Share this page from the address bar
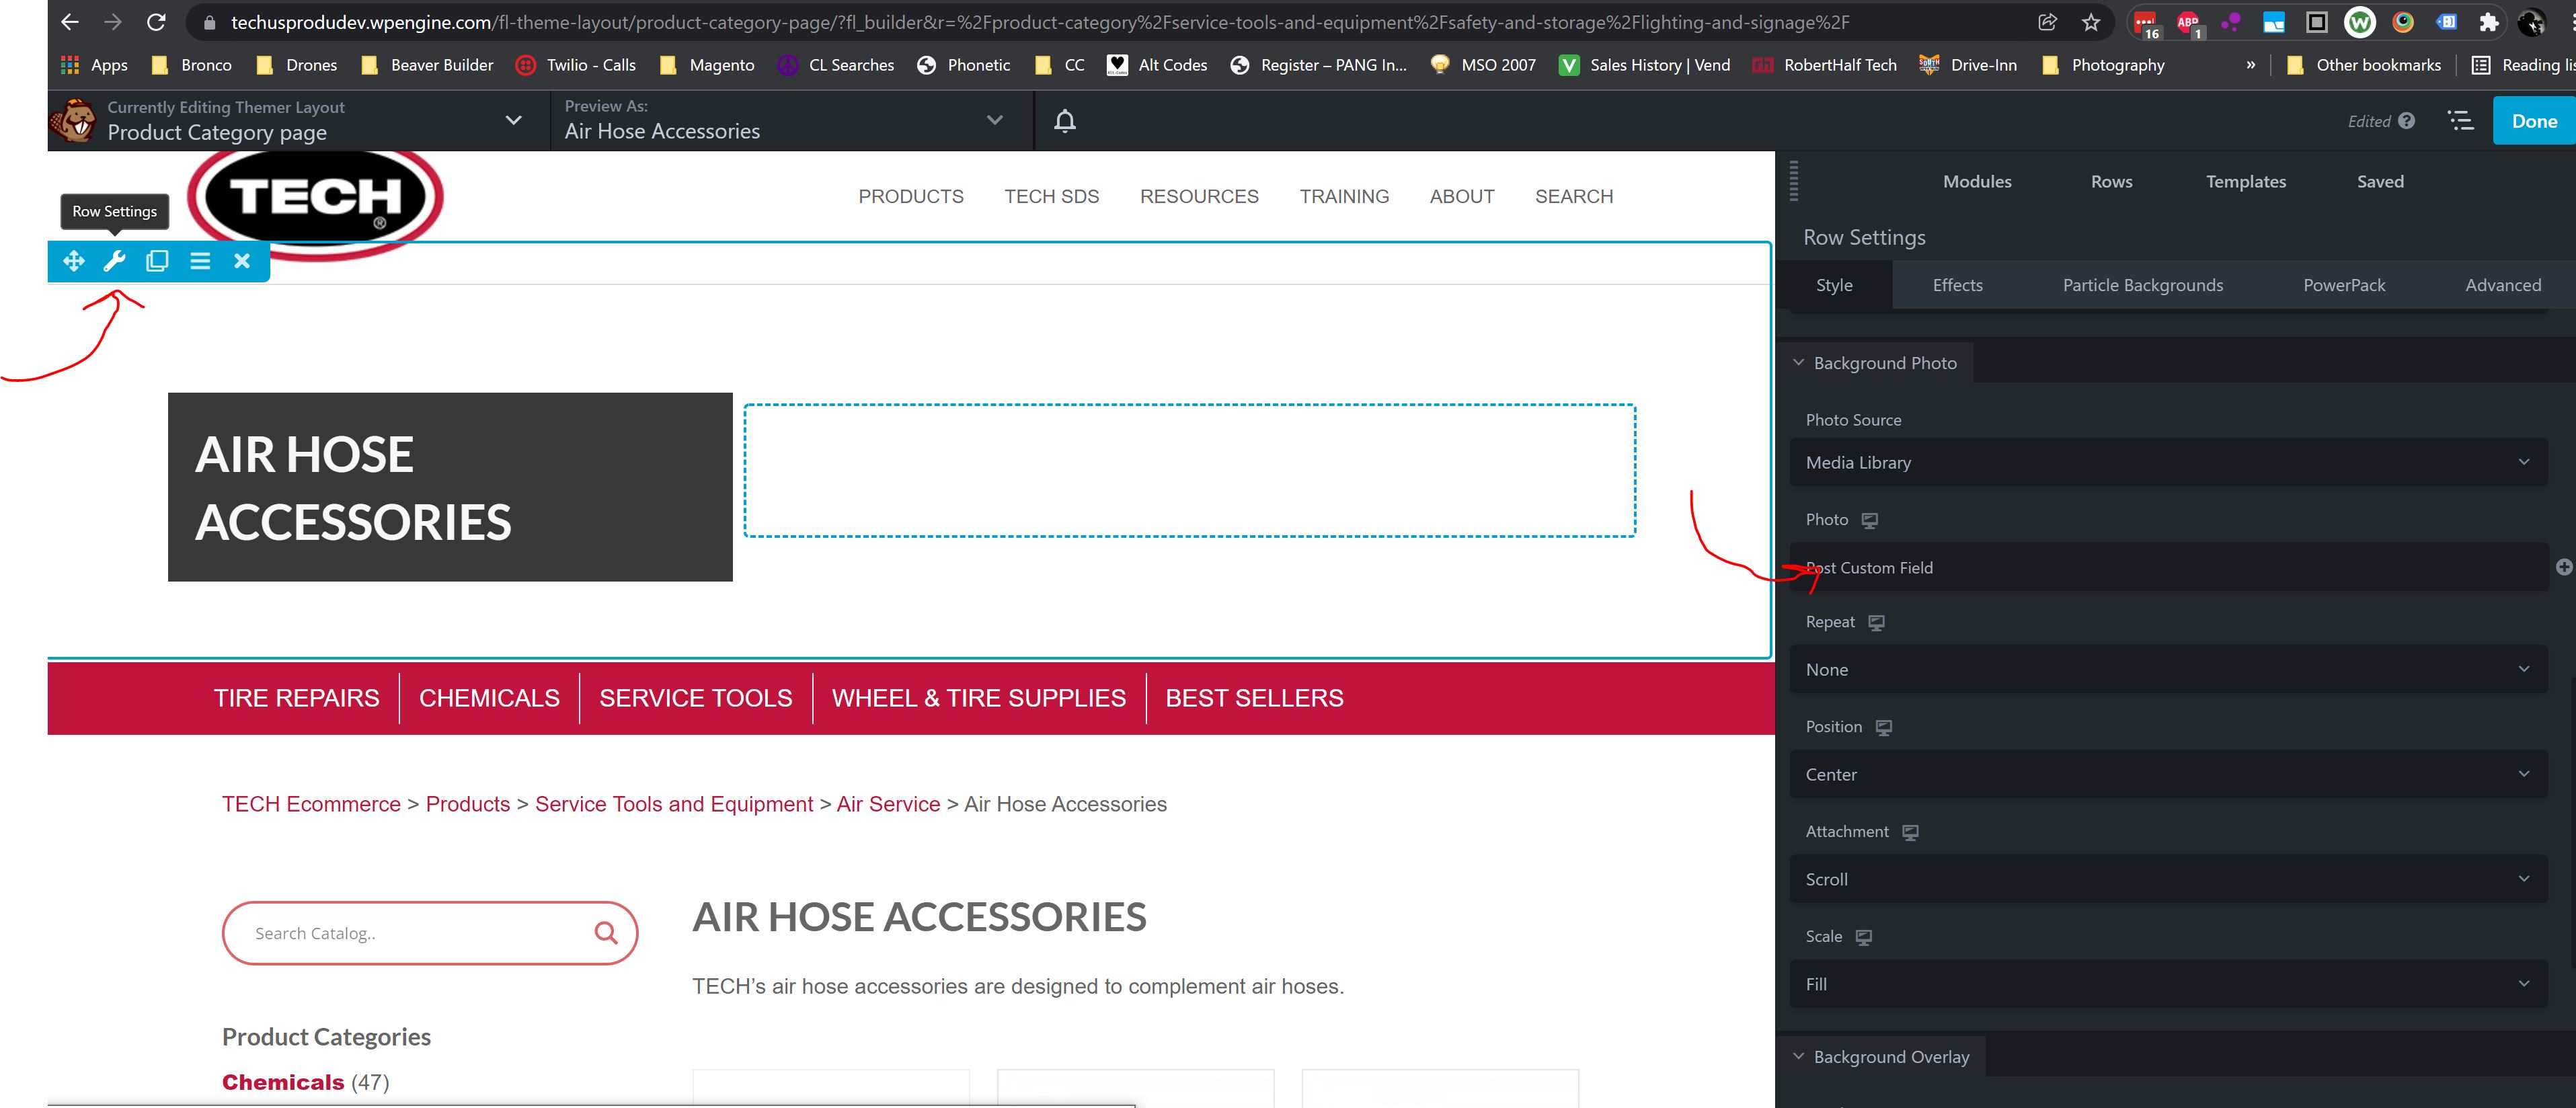The width and height of the screenshot is (2576, 1108). tap(2047, 22)
